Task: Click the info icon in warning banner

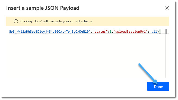Action: click(16, 21)
